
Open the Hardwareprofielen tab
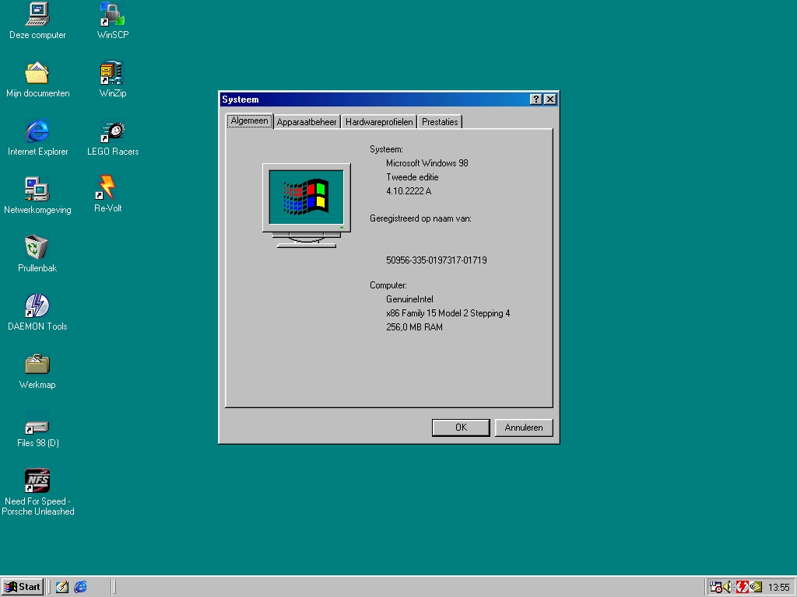(379, 122)
